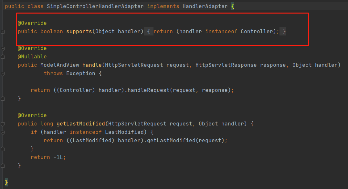Click the ModelAndView return type
Image resolution: width=348 pixels, height=189 pixels.
point(60,65)
